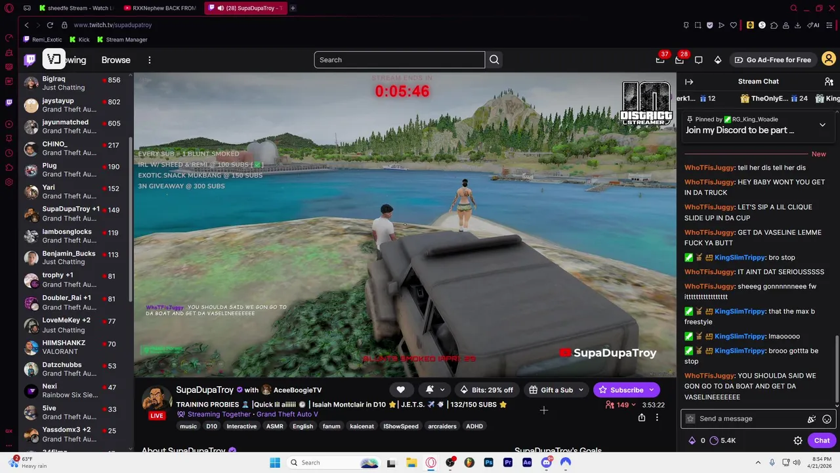Screen dimensions: 840x473
Task: Open the Gift a Sub dropdown arrow
Action: [x=581, y=390]
